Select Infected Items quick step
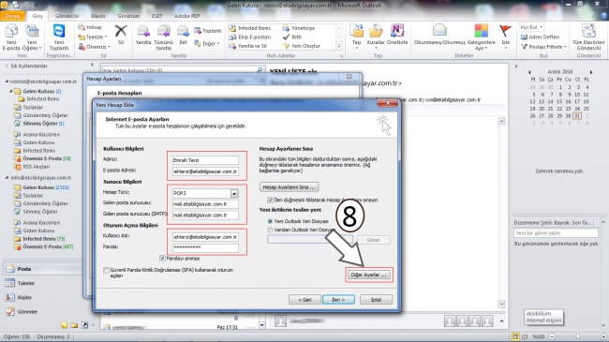The width and height of the screenshot is (609, 342). pos(250,28)
